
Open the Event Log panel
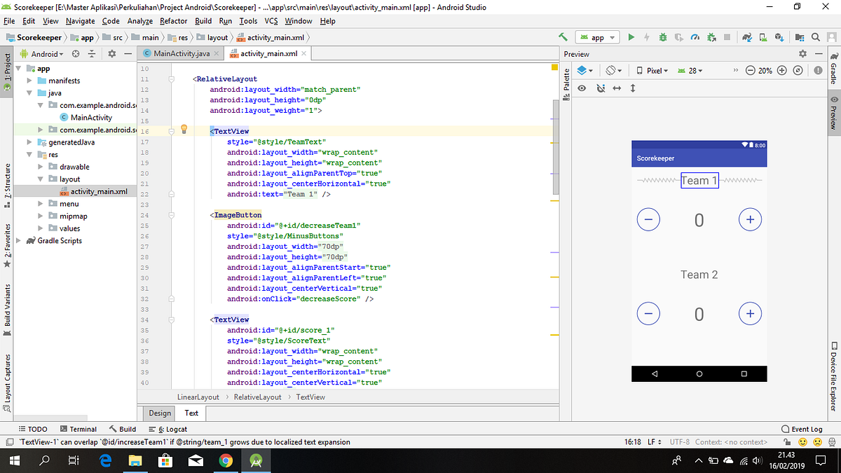pyautogui.click(x=802, y=429)
